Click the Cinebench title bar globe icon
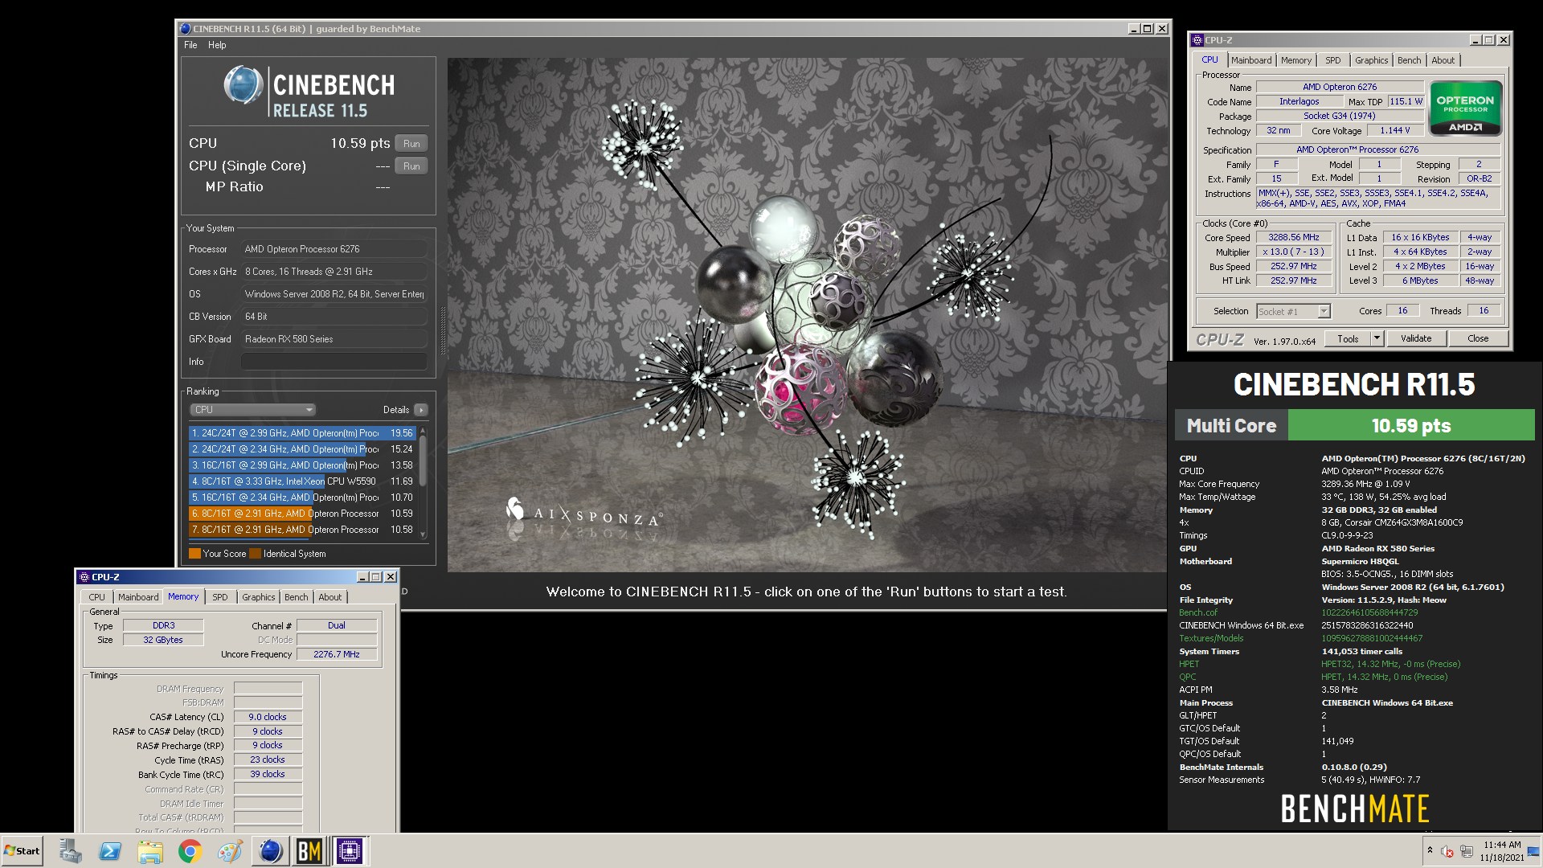 [x=186, y=29]
